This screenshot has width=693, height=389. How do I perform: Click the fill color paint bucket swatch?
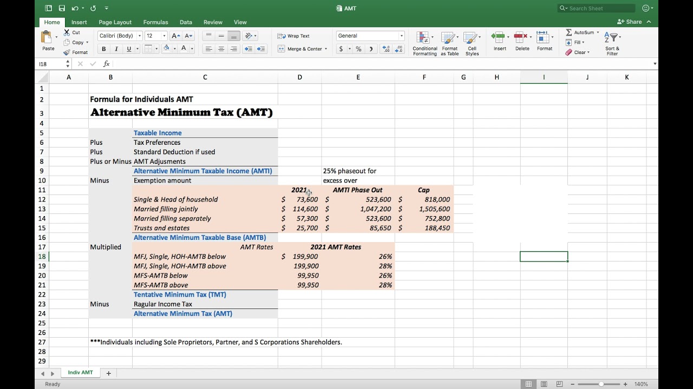point(166,49)
